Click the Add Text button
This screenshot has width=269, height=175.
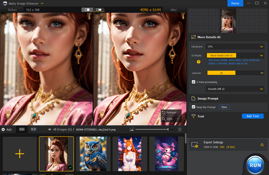[x=253, y=116]
